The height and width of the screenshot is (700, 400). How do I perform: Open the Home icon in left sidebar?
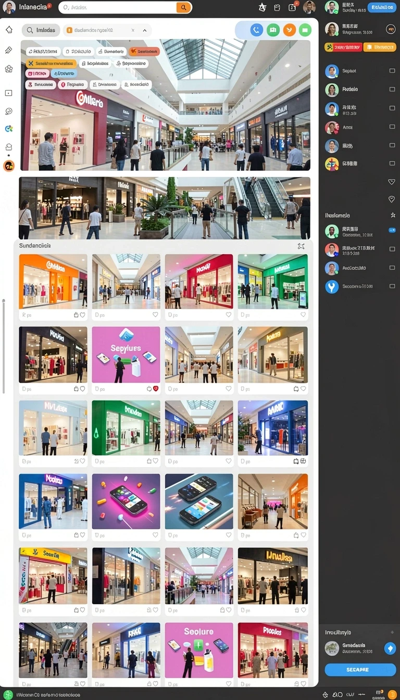point(9,30)
